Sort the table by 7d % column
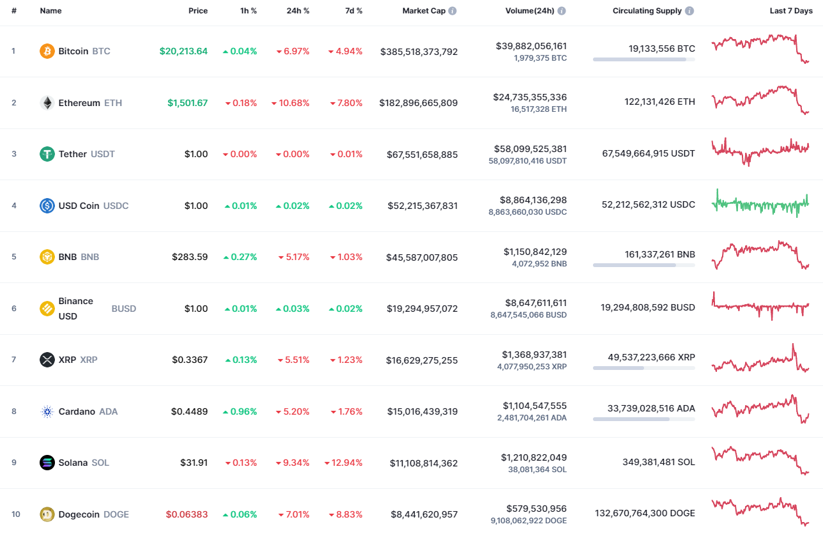 click(355, 10)
